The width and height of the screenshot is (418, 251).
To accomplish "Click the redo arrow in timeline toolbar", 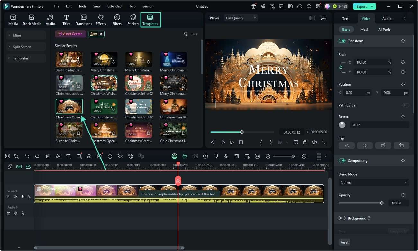I will tap(37, 156).
